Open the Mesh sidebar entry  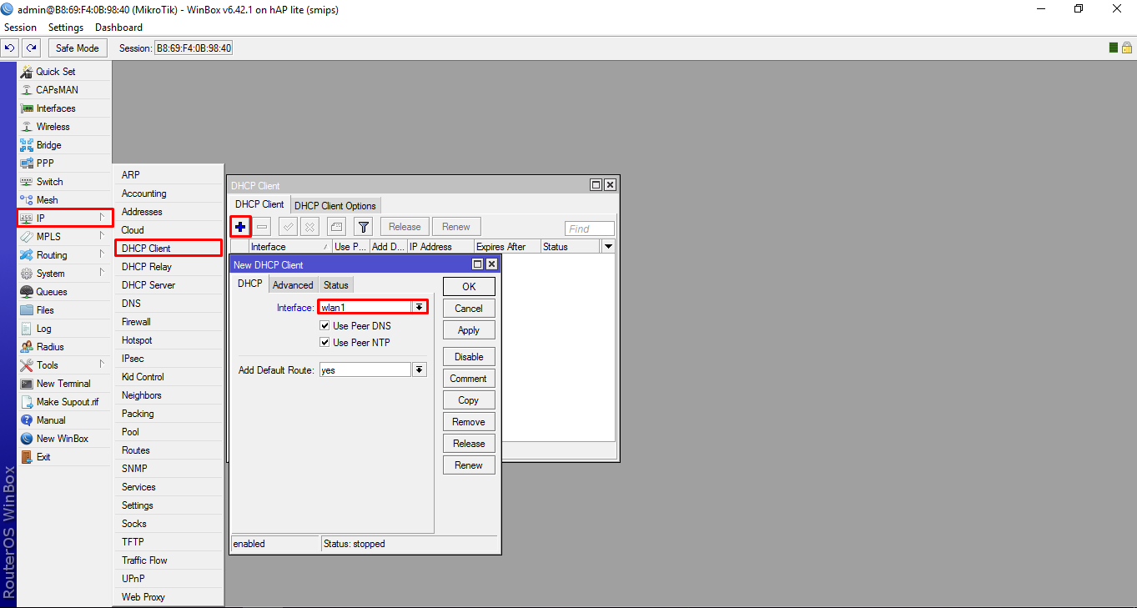coord(64,200)
